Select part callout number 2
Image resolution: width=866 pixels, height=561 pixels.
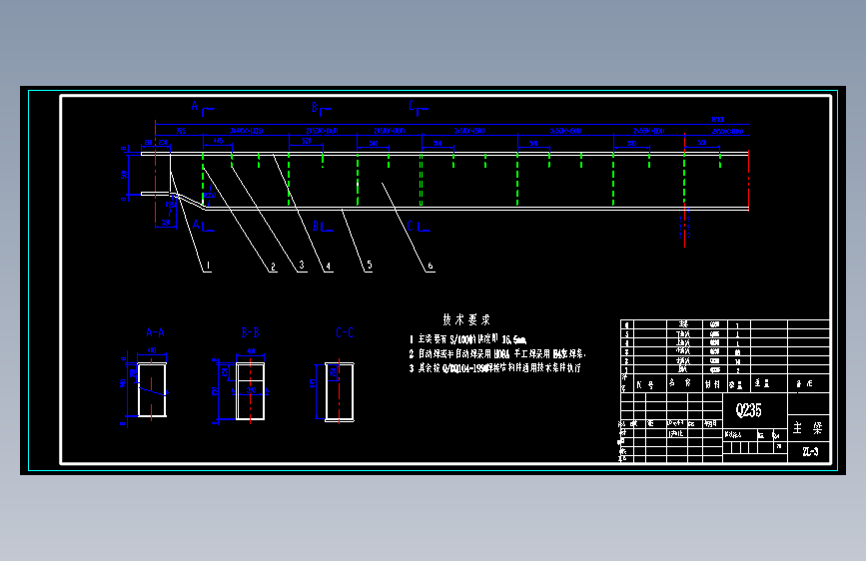point(273,267)
